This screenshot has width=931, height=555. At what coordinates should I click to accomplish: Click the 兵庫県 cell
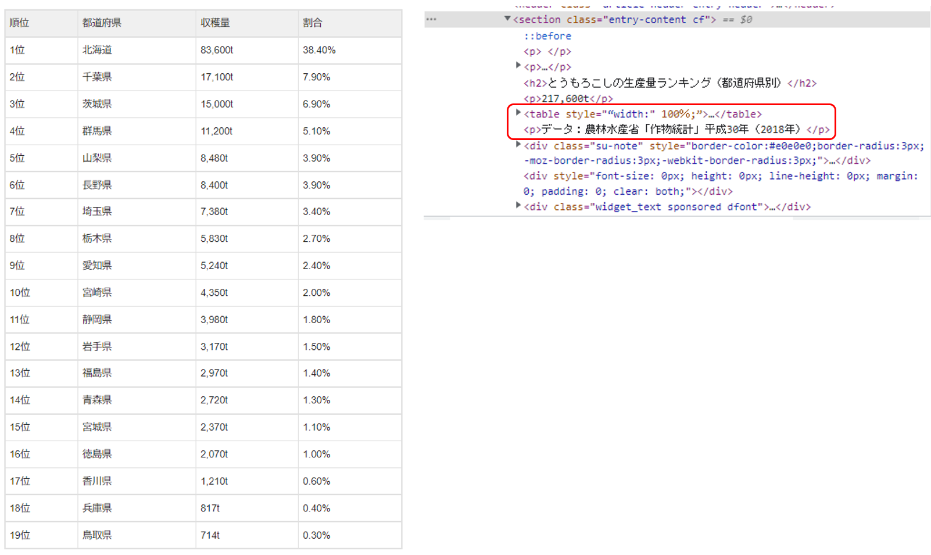coord(137,509)
